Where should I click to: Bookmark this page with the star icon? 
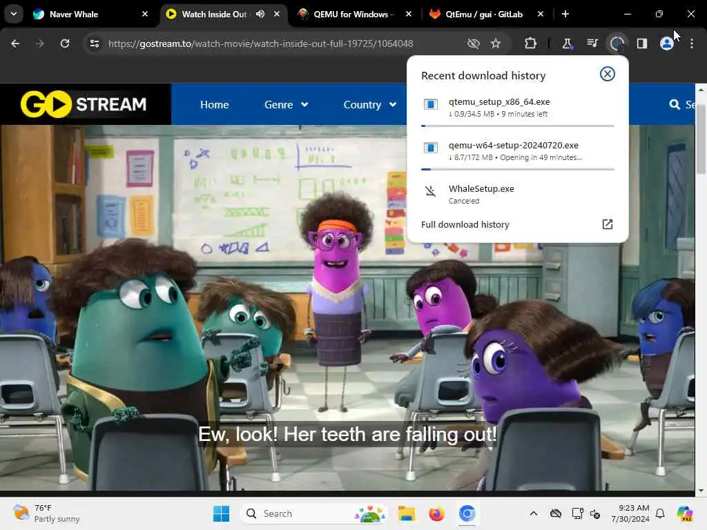[x=496, y=43]
